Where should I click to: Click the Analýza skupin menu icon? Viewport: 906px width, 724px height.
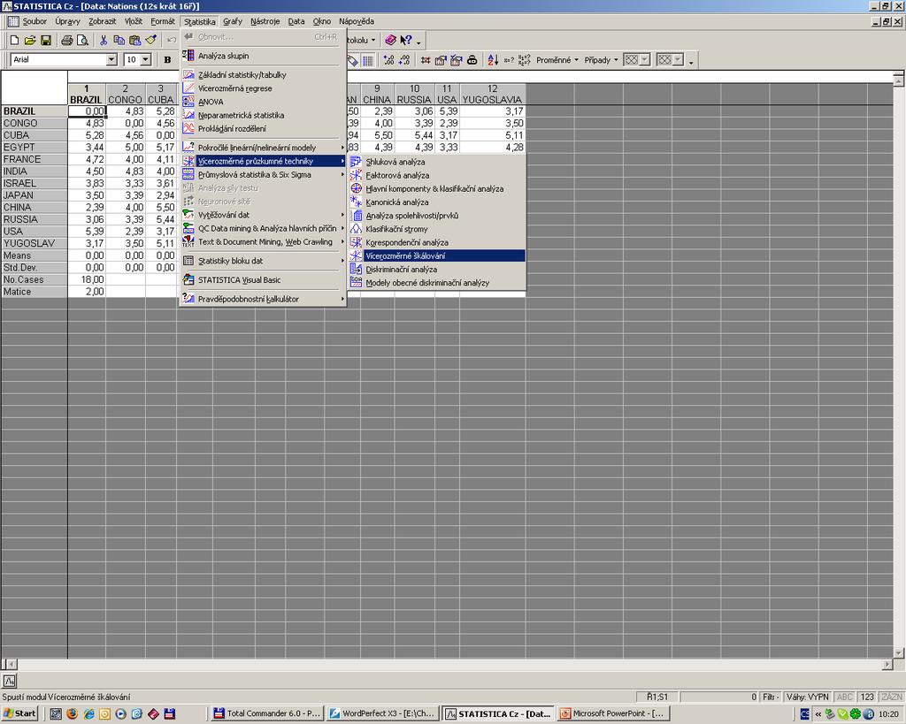[x=188, y=56]
